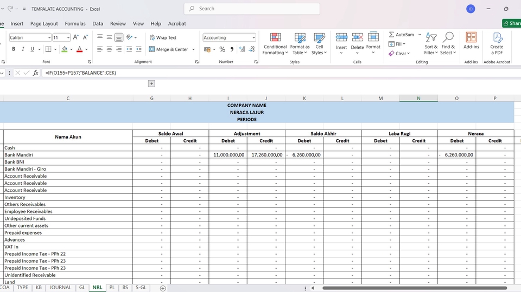
Task: Click the Insert Function fx icon
Action: [x=36, y=73]
